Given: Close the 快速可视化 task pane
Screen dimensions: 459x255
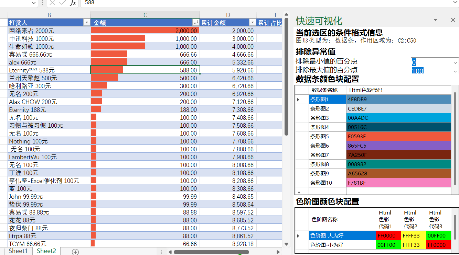Looking at the screenshot, I should [x=453, y=20].
